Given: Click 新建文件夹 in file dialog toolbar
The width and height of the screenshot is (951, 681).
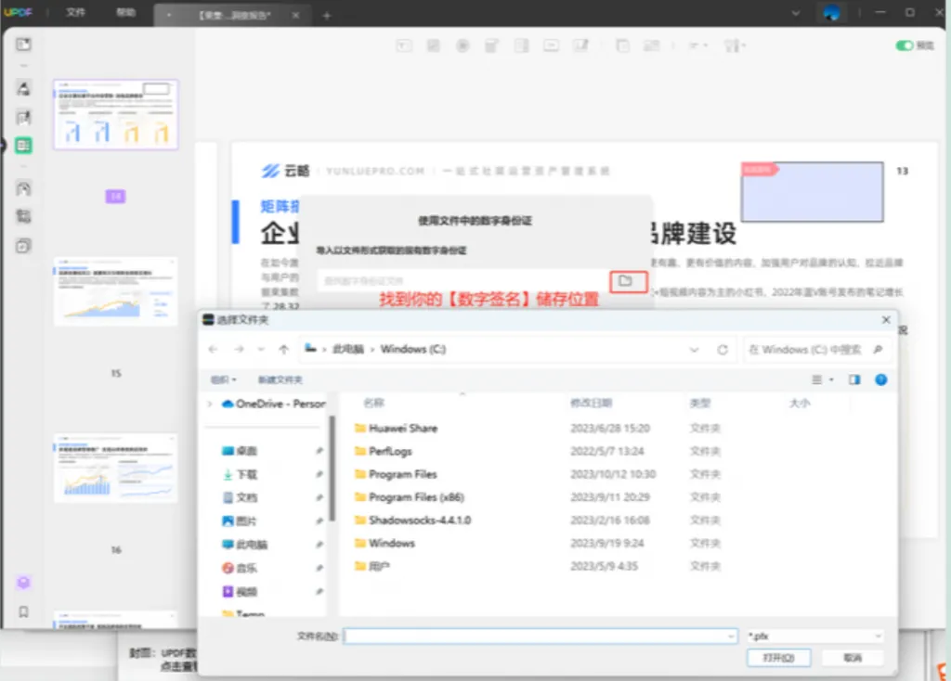Looking at the screenshot, I should tap(280, 379).
